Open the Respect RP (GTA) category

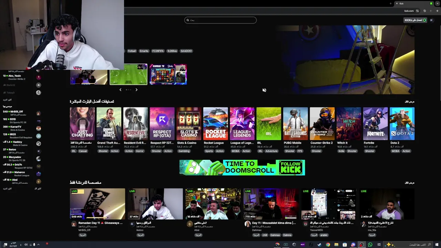(x=162, y=124)
